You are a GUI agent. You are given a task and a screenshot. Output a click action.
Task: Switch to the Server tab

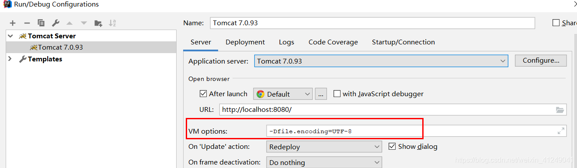[x=201, y=42]
